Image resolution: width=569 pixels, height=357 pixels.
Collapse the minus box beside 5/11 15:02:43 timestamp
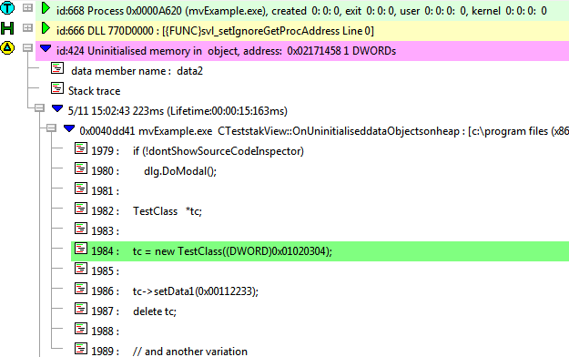pos(39,107)
